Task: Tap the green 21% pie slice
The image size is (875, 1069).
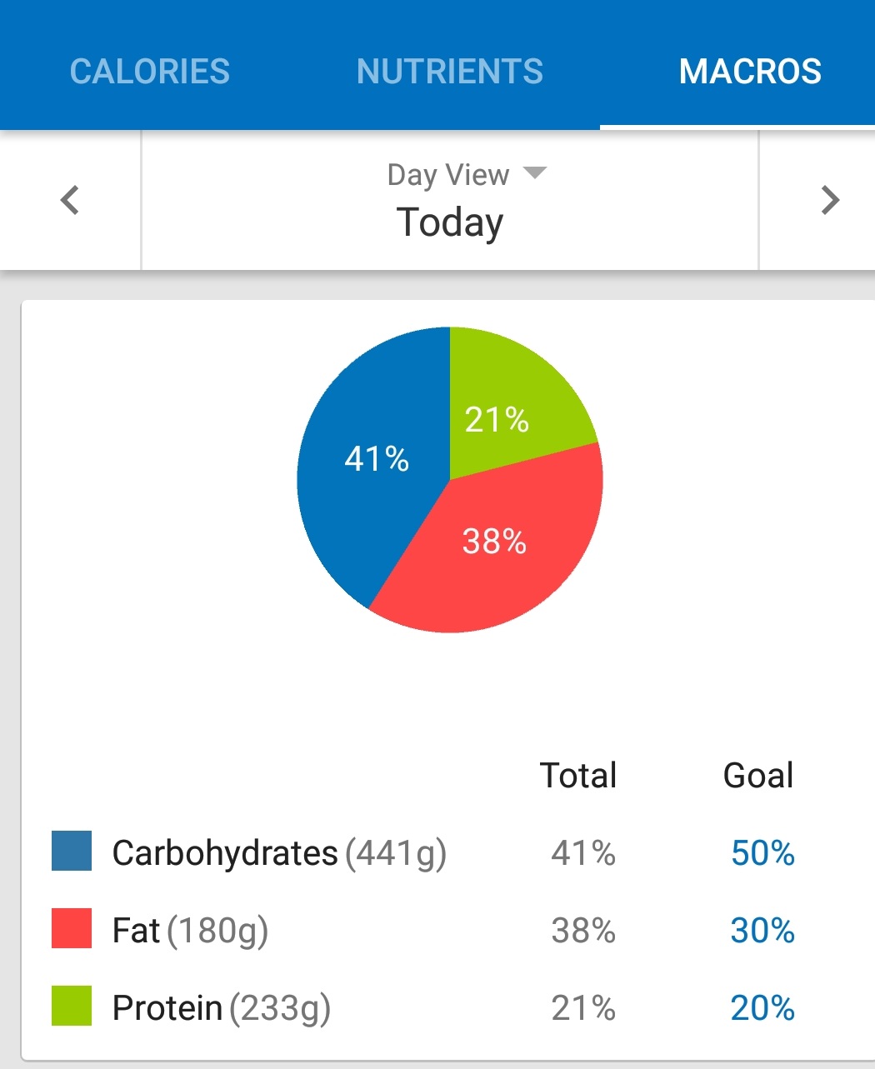Action: [508, 400]
